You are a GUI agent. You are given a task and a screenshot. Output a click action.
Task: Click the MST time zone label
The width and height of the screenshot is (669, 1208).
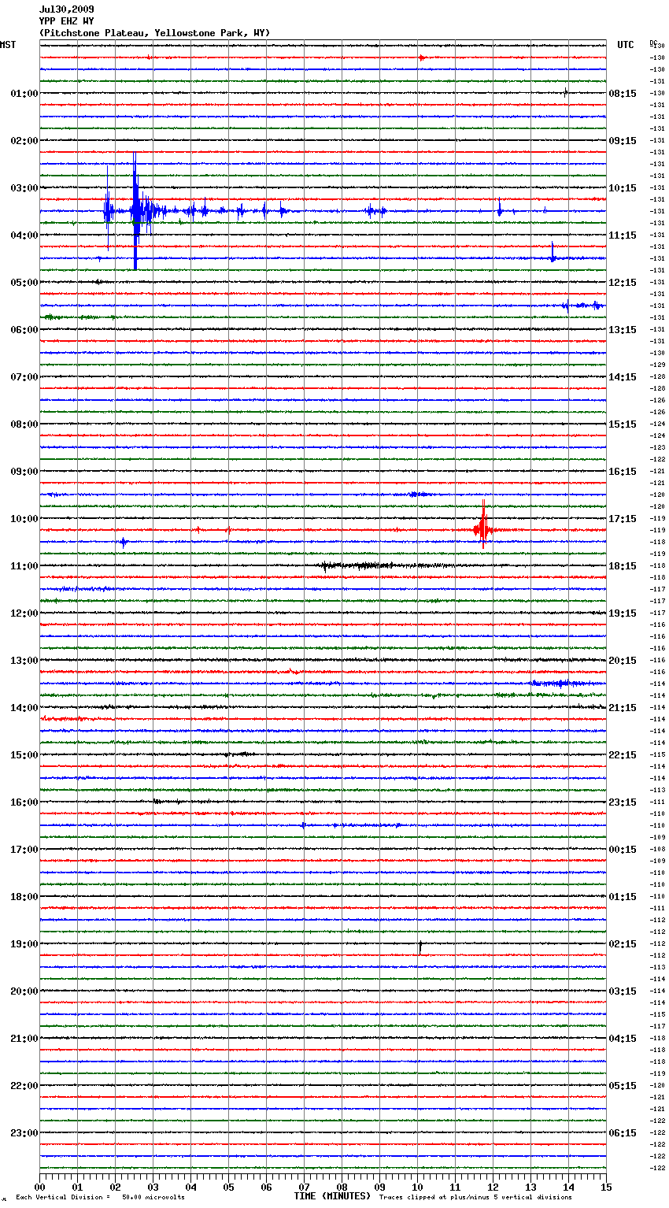point(8,45)
